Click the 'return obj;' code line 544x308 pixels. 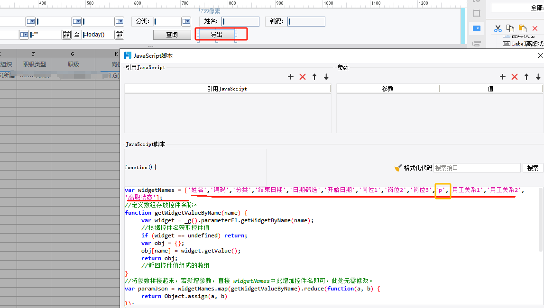[x=159, y=258]
